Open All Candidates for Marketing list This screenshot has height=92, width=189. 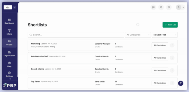pos(160,45)
